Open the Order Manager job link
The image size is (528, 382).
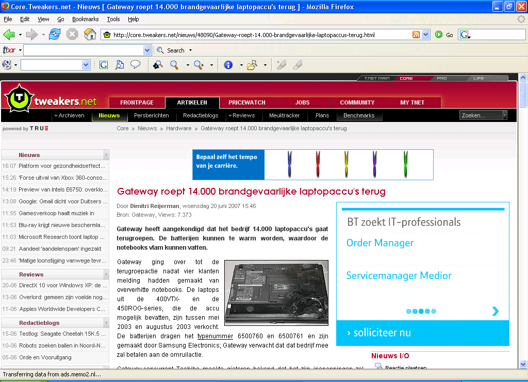pos(380,243)
